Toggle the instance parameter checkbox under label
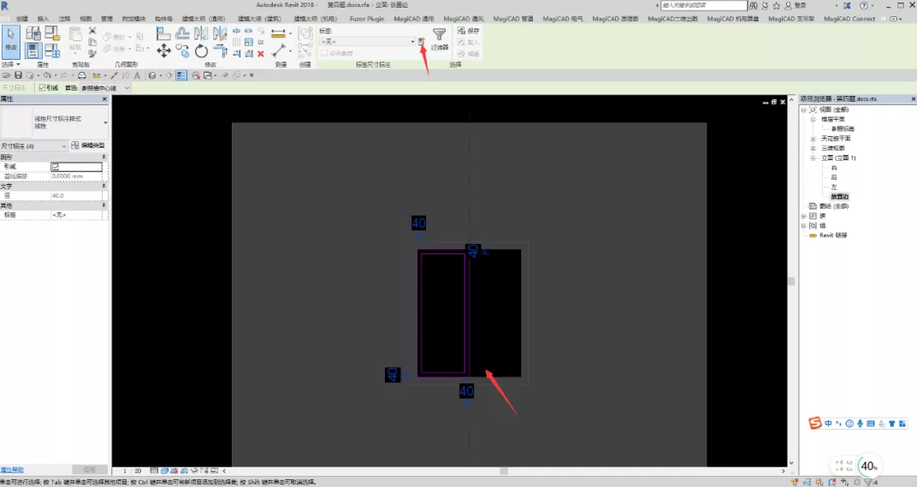This screenshot has height=487, width=917. pos(324,53)
